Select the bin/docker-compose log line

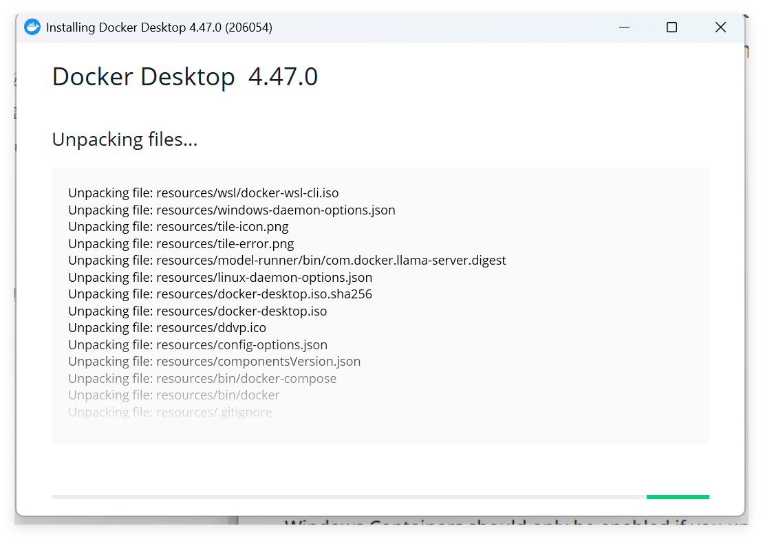click(202, 378)
